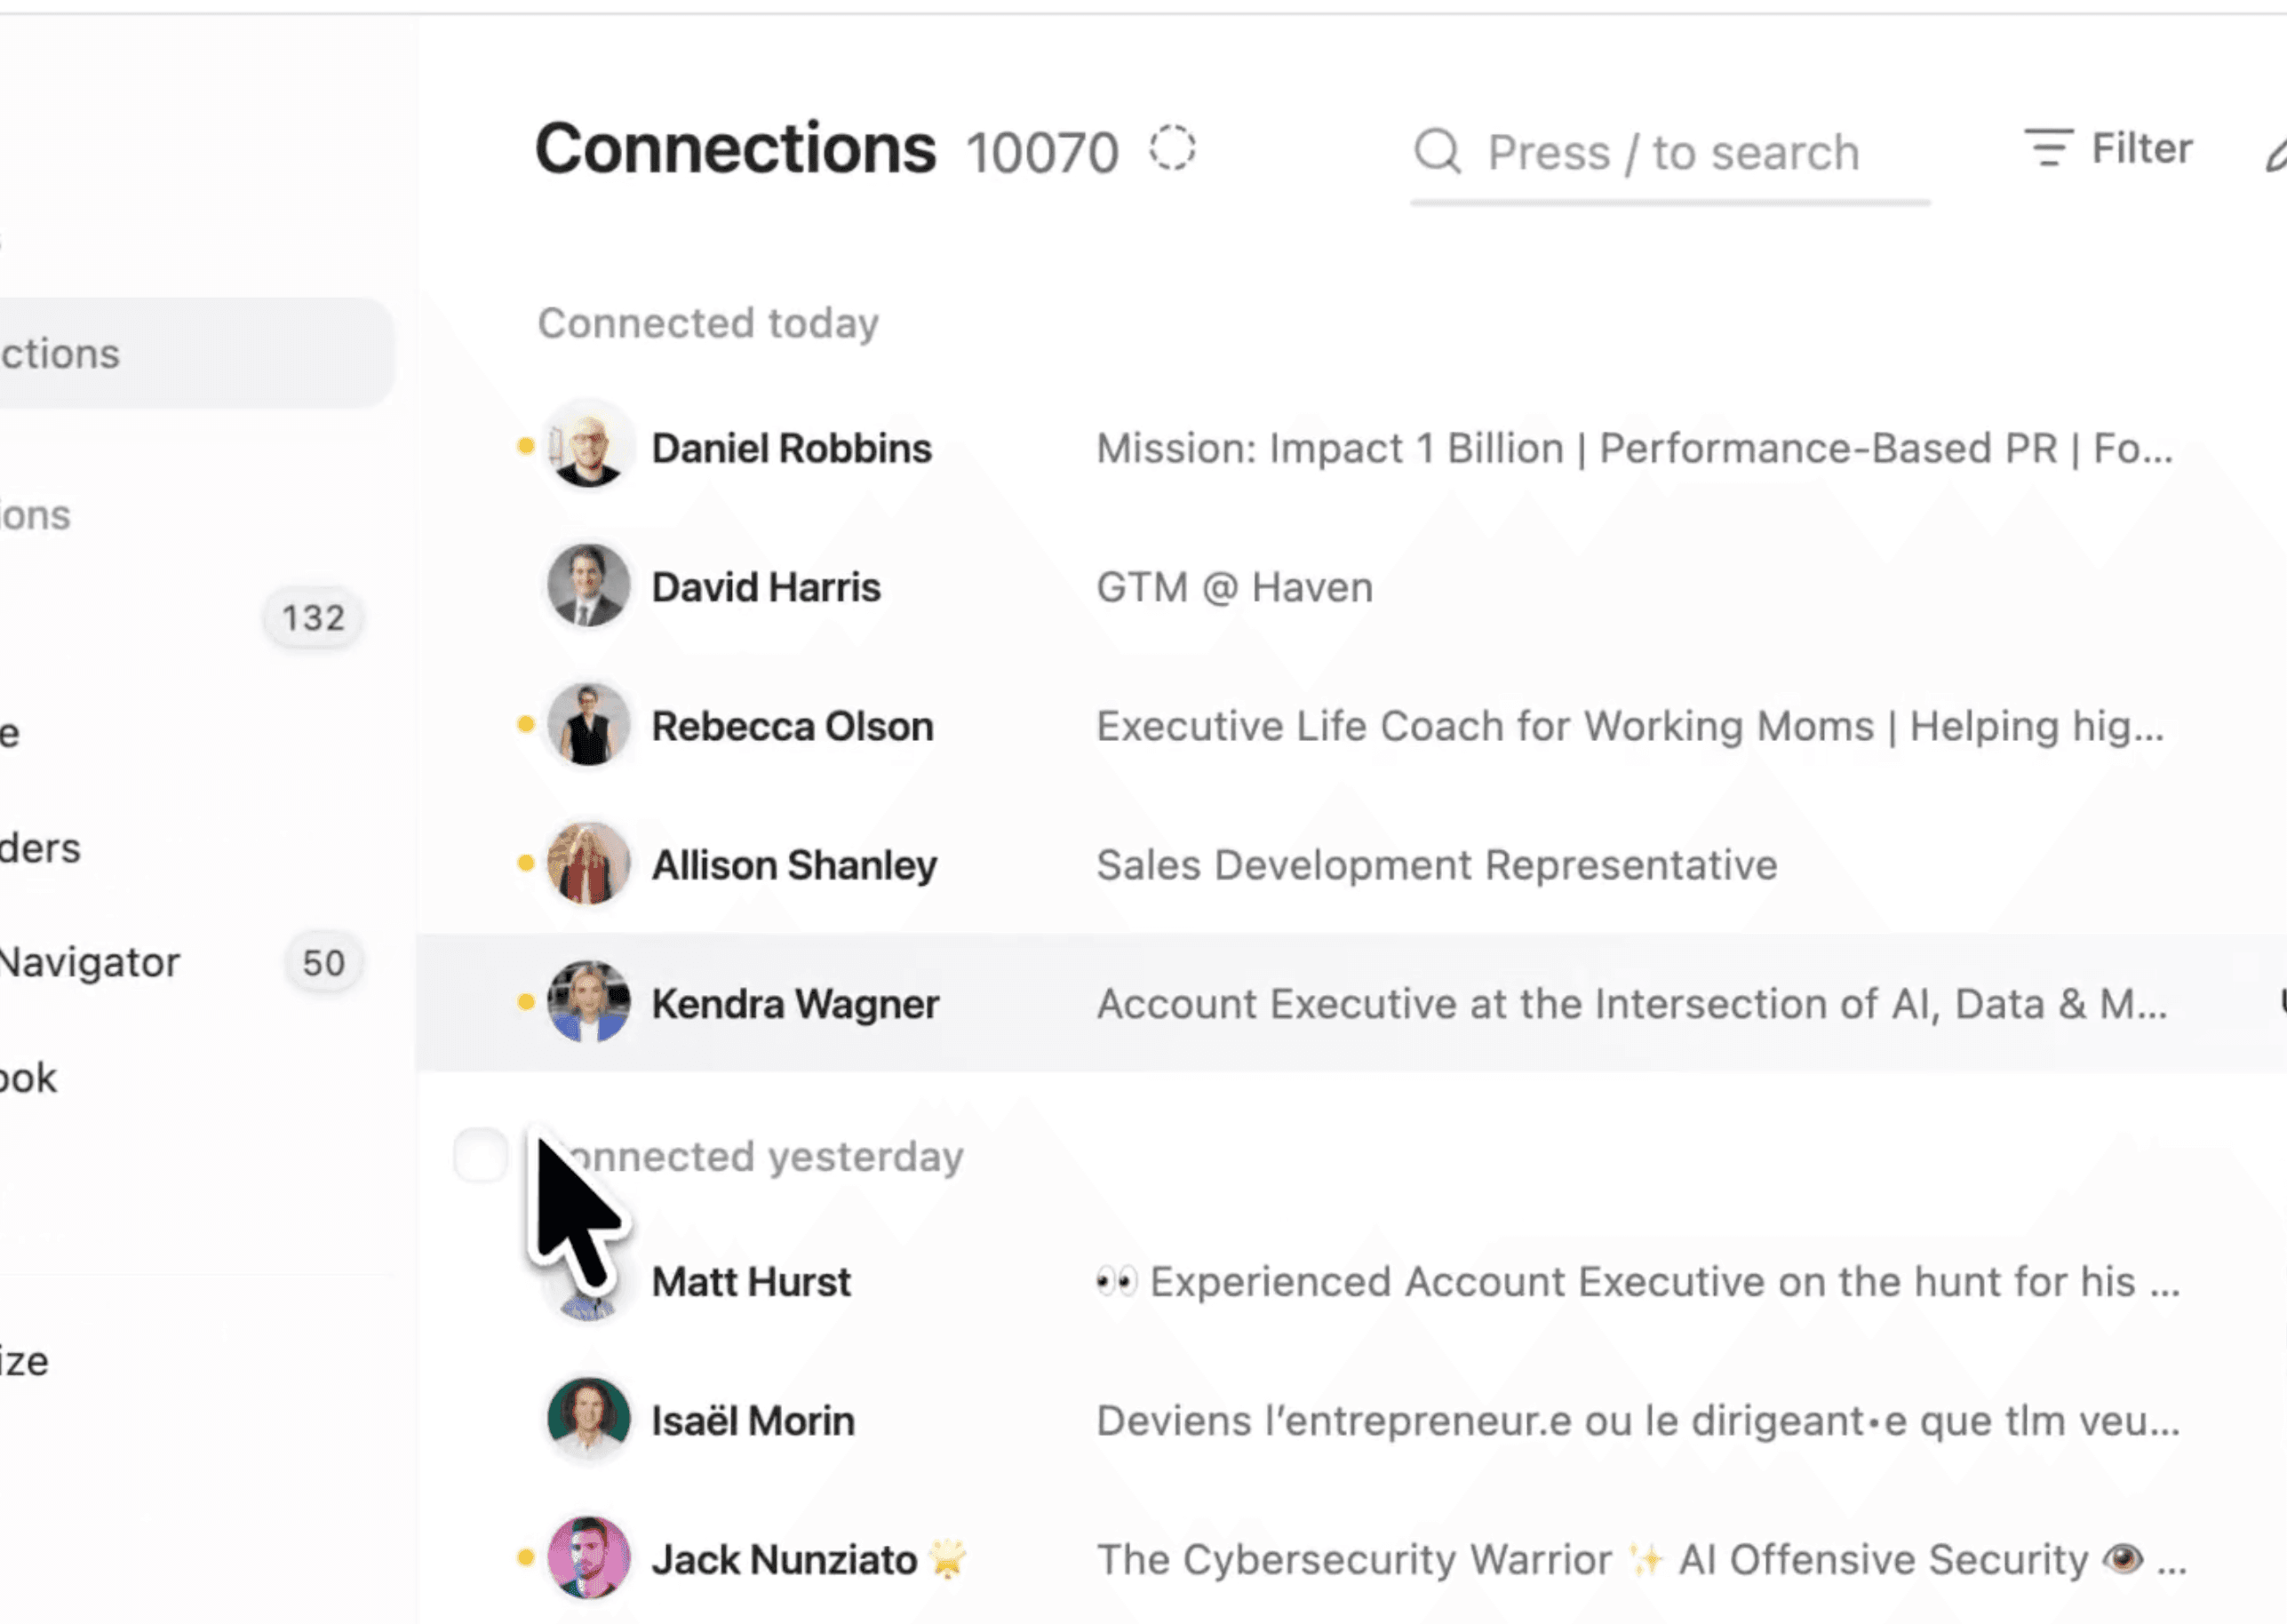This screenshot has width=2287, height=1624.
Task: Click the orange dot beside Daniel Robbins
Action: [525, 446]
